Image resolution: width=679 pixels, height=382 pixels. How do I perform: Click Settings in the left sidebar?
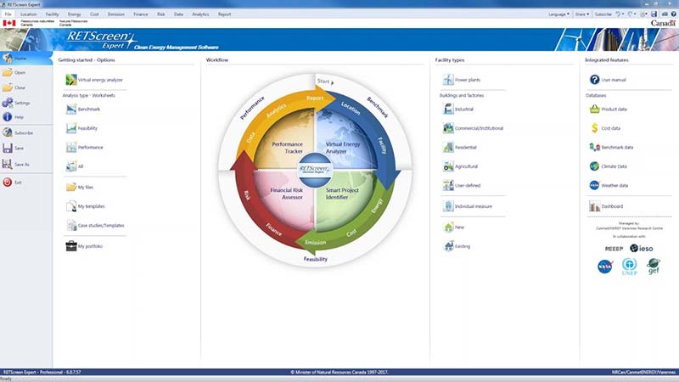point(23,103)
